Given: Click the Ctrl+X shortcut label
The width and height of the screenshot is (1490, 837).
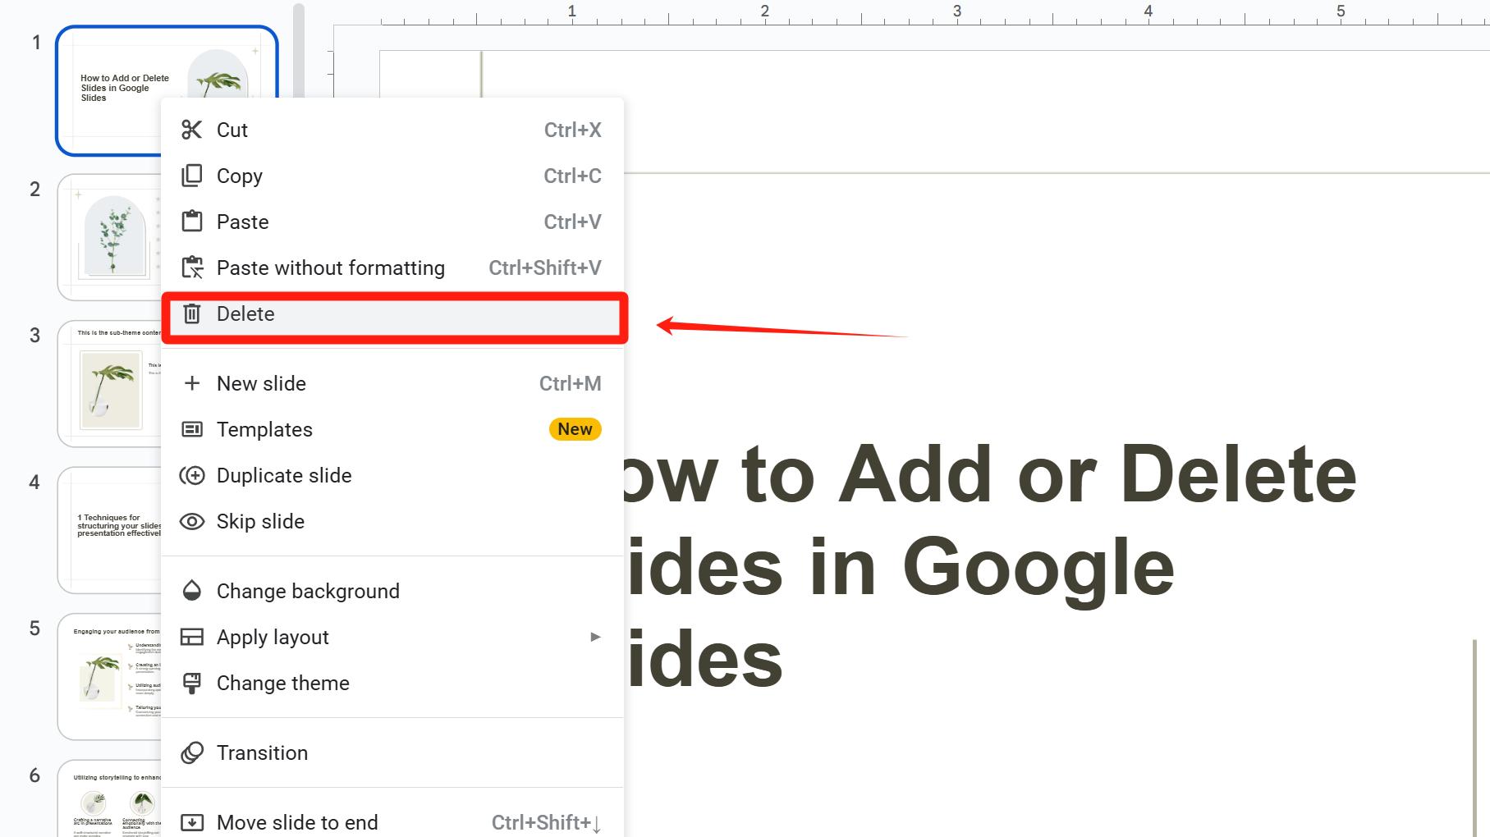Looking at the screenshot, I should [x=572, y=130].
